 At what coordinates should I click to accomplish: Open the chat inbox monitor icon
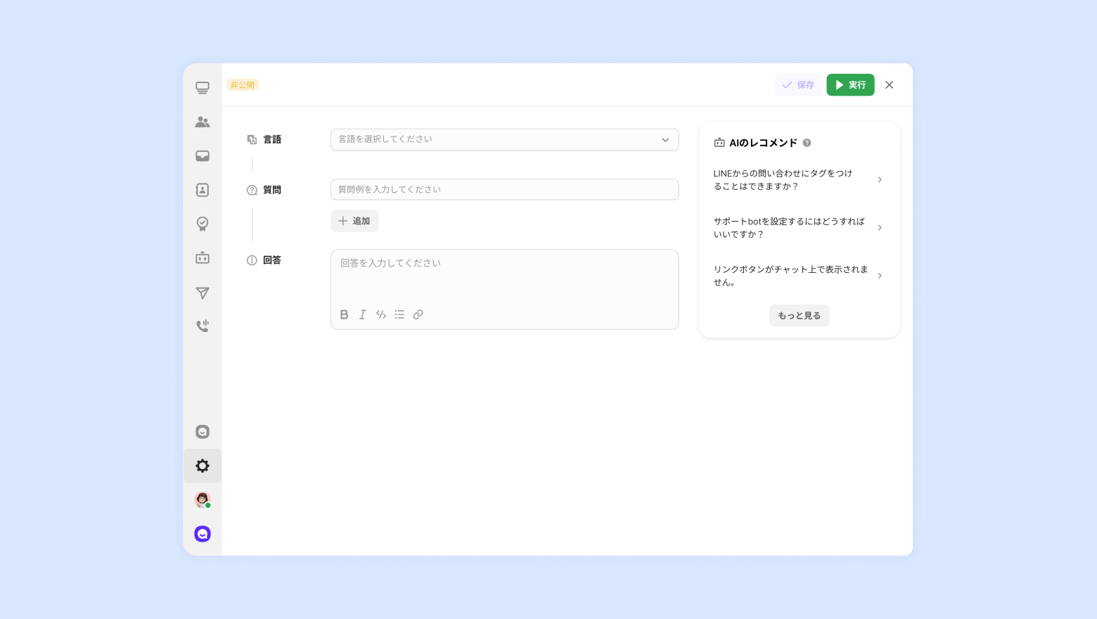click(203, 88)
